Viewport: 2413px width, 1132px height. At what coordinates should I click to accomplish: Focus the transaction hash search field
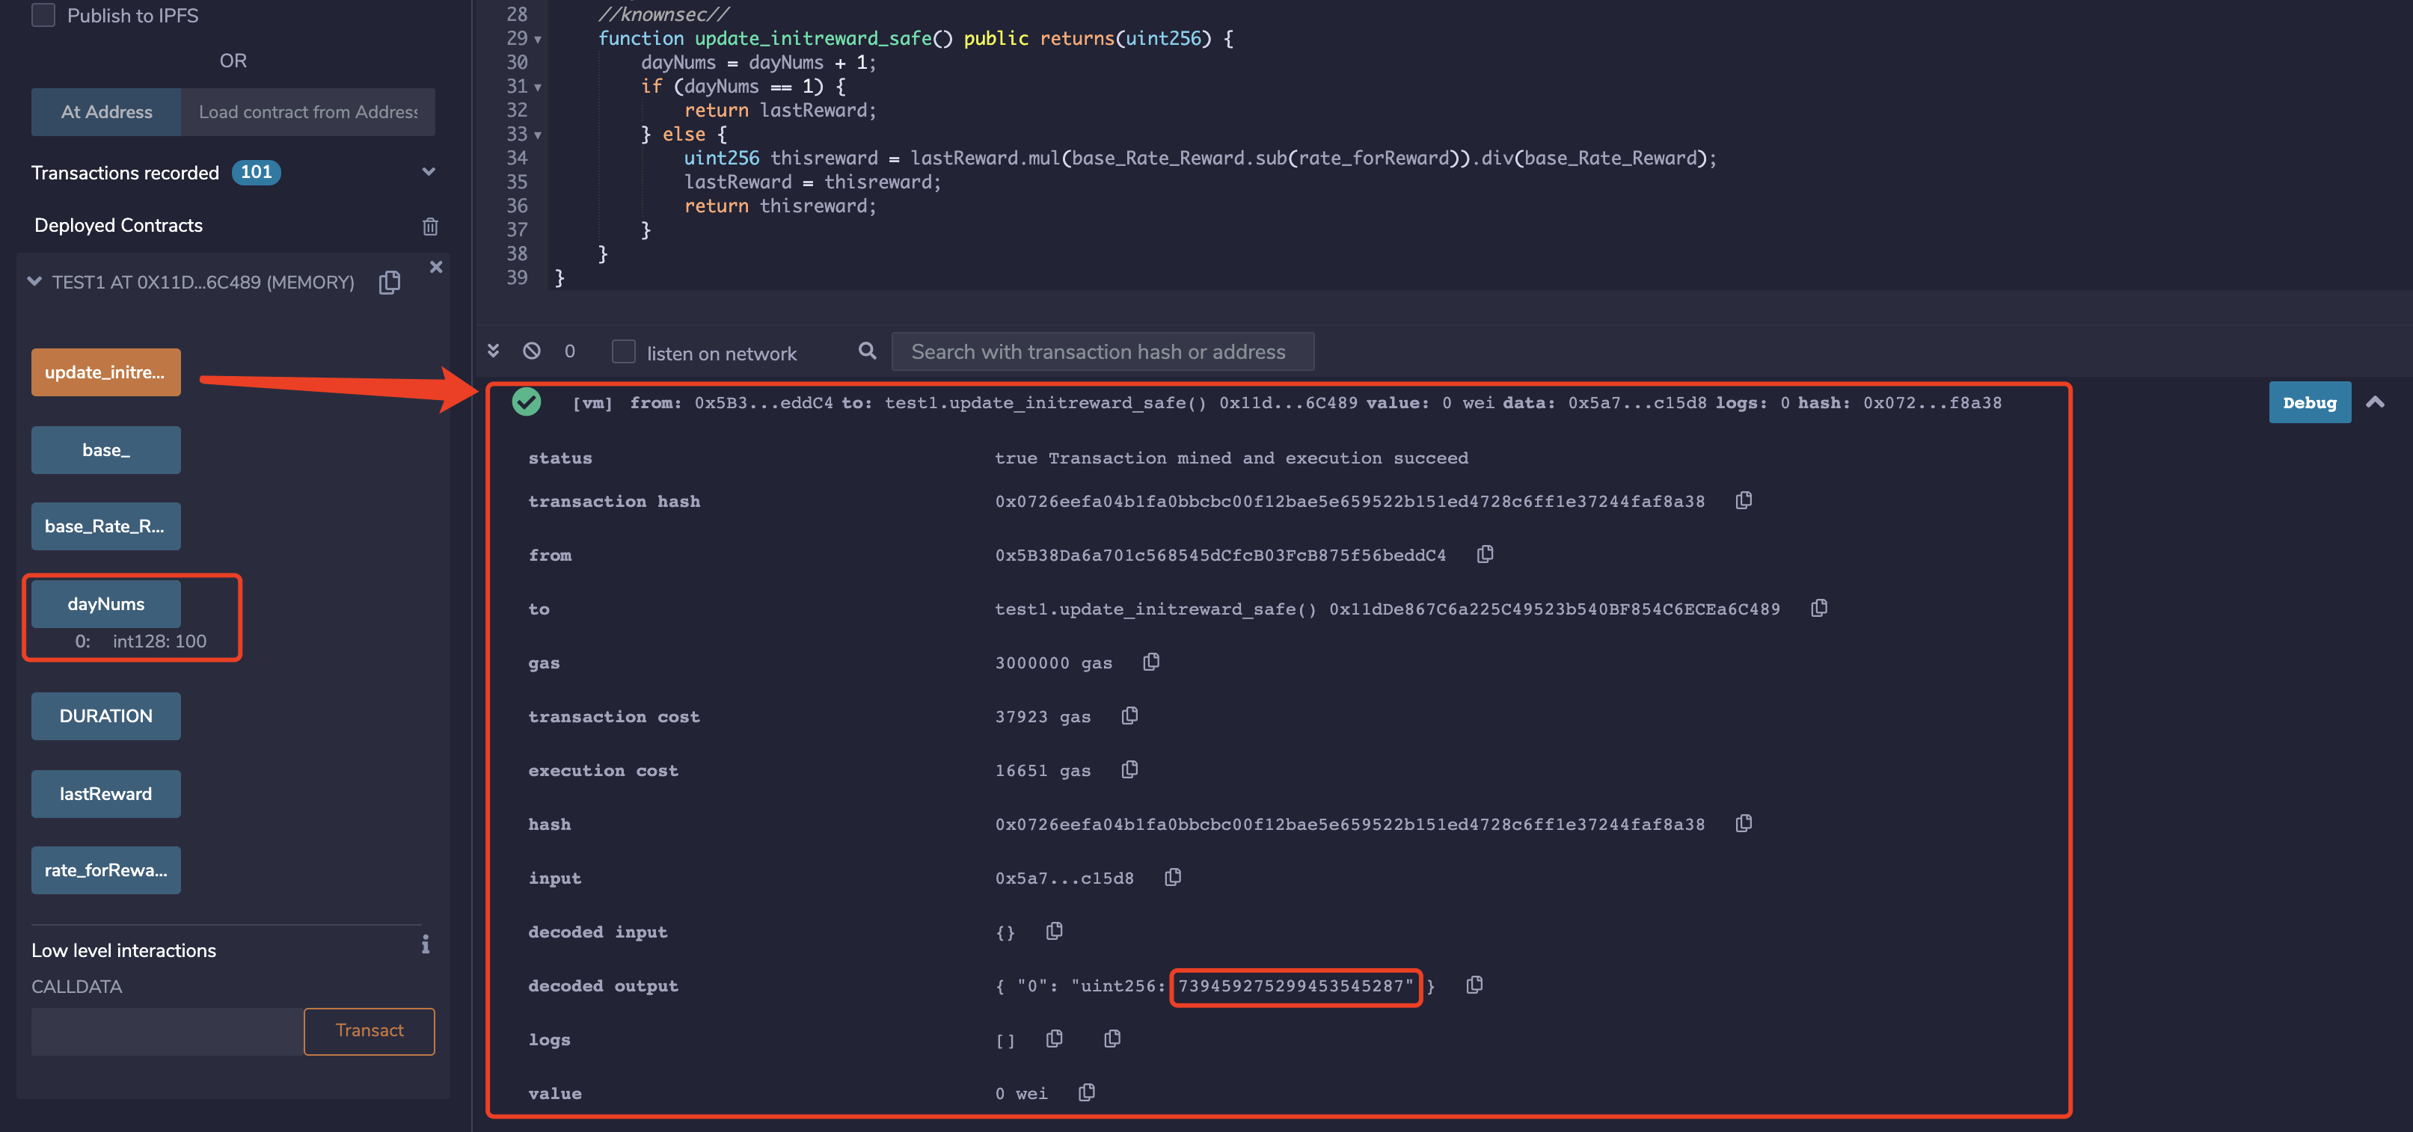[x=1102, y=352]
